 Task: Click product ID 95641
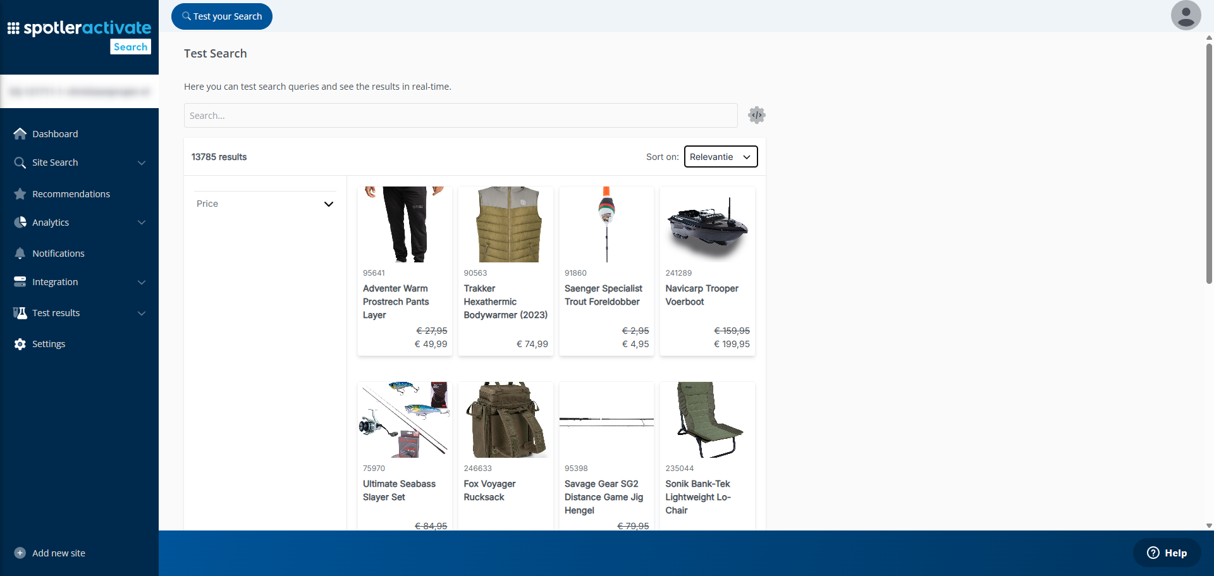pyautogui.click(x=374, y=273)
